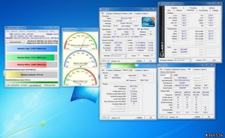Click the vertical E-LEET logo banner

coord(162,32)
